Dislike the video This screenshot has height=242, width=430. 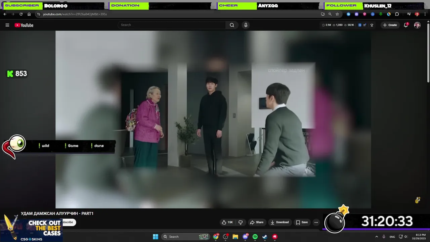(x=241, y=222)
